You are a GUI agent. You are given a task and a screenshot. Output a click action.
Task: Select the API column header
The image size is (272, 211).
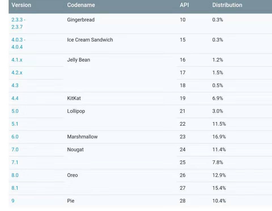(x=184, y=5)
